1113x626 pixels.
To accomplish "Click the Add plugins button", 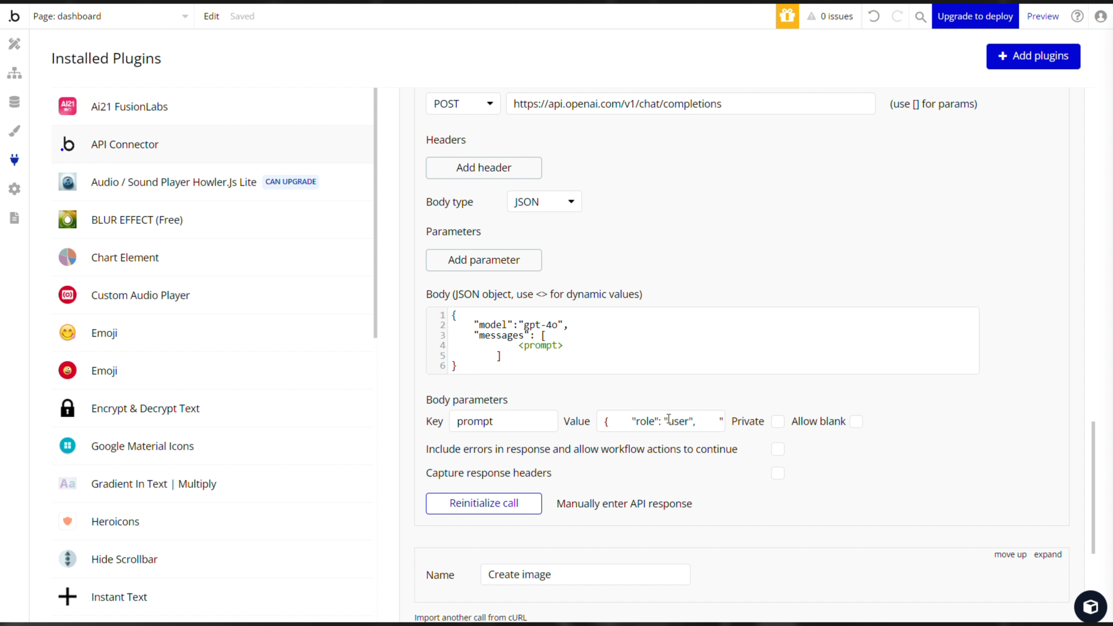I will click(x=1033, y=56).
